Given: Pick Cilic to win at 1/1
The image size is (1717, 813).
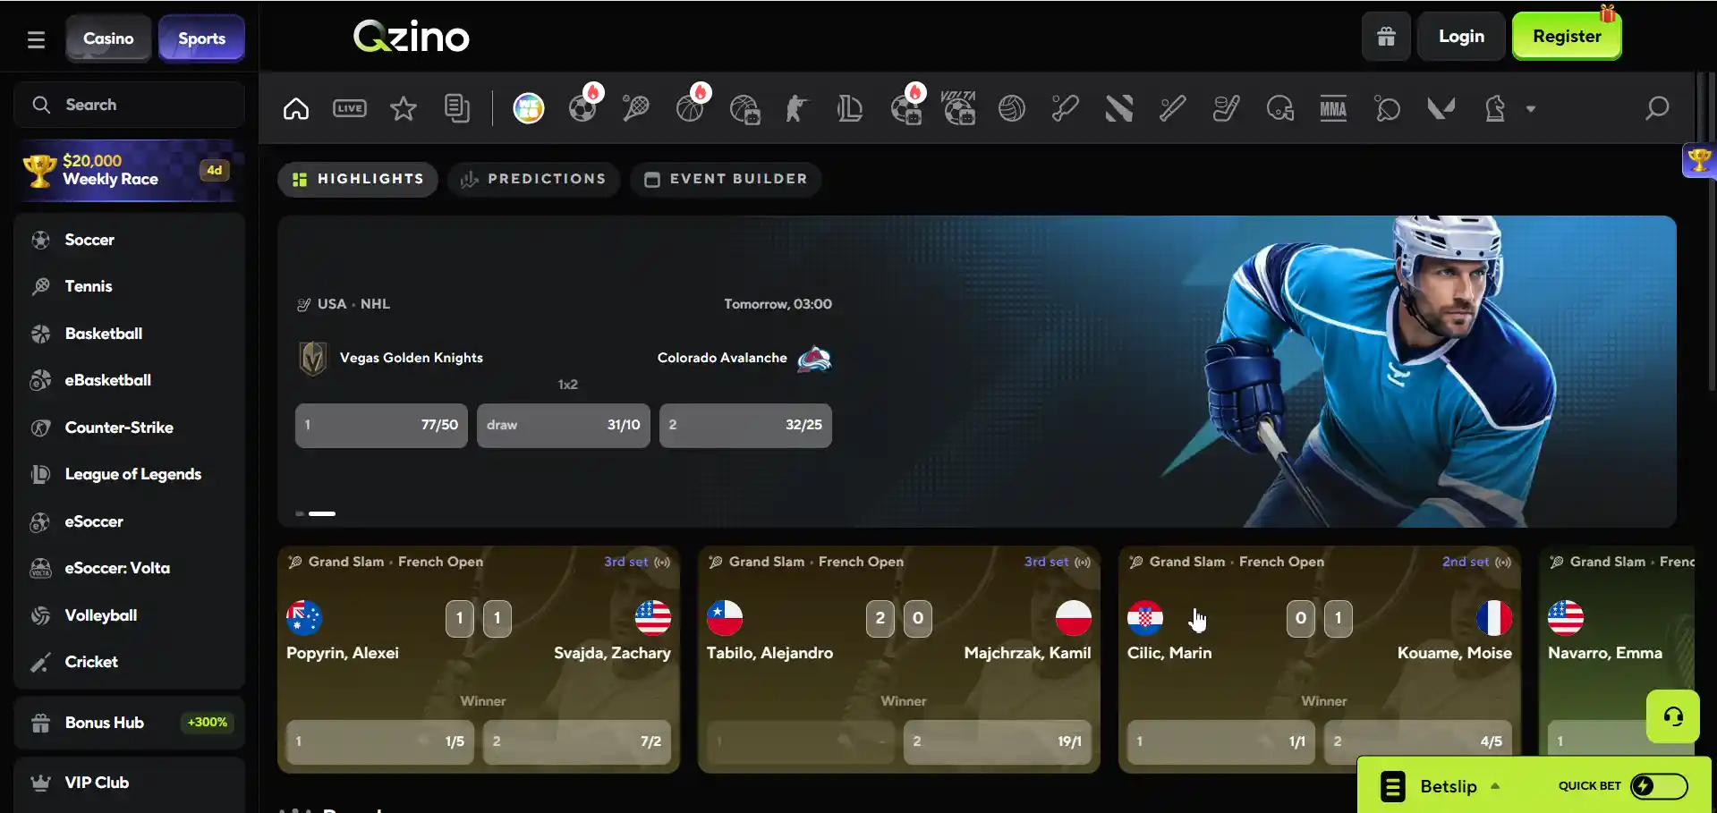Looking at the screenshot, I should click(x=1221, y=741).
